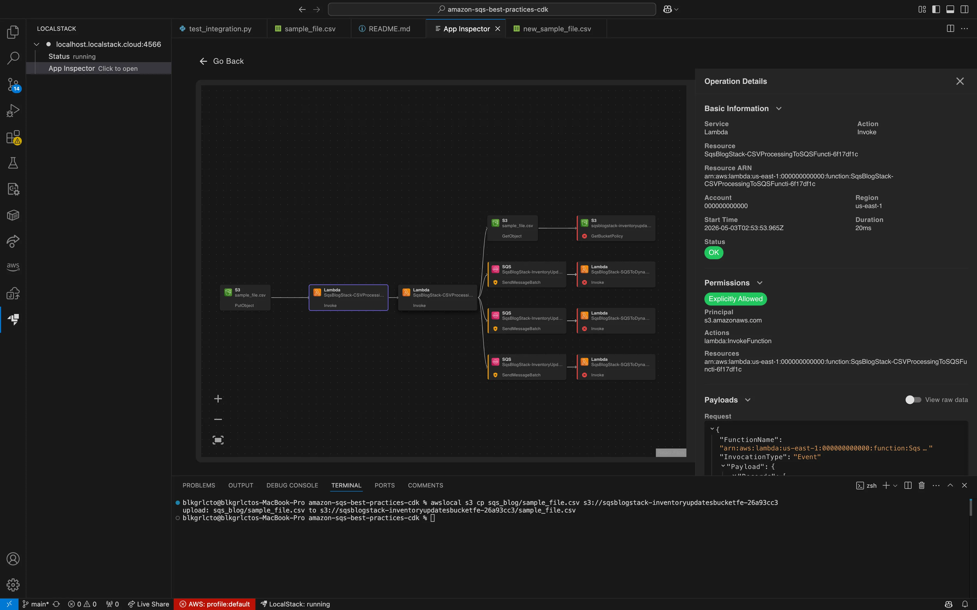This screenshot has width=977, height=610.
Task: Open the OUTPUT panel tab
Action: [x=241, y=485]
